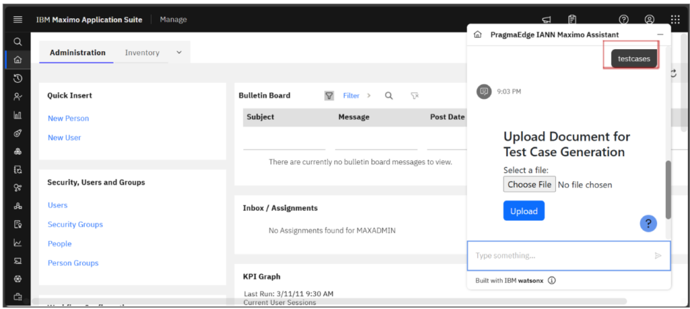This screenshot has width=690, height=309.
Task: Open the announcements megaphone icon
Action: pos(546,20)
